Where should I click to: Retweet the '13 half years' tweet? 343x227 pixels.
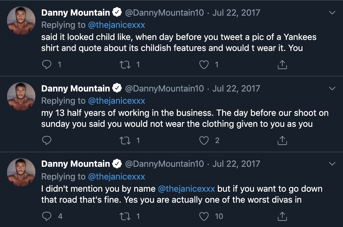(125, 141)
